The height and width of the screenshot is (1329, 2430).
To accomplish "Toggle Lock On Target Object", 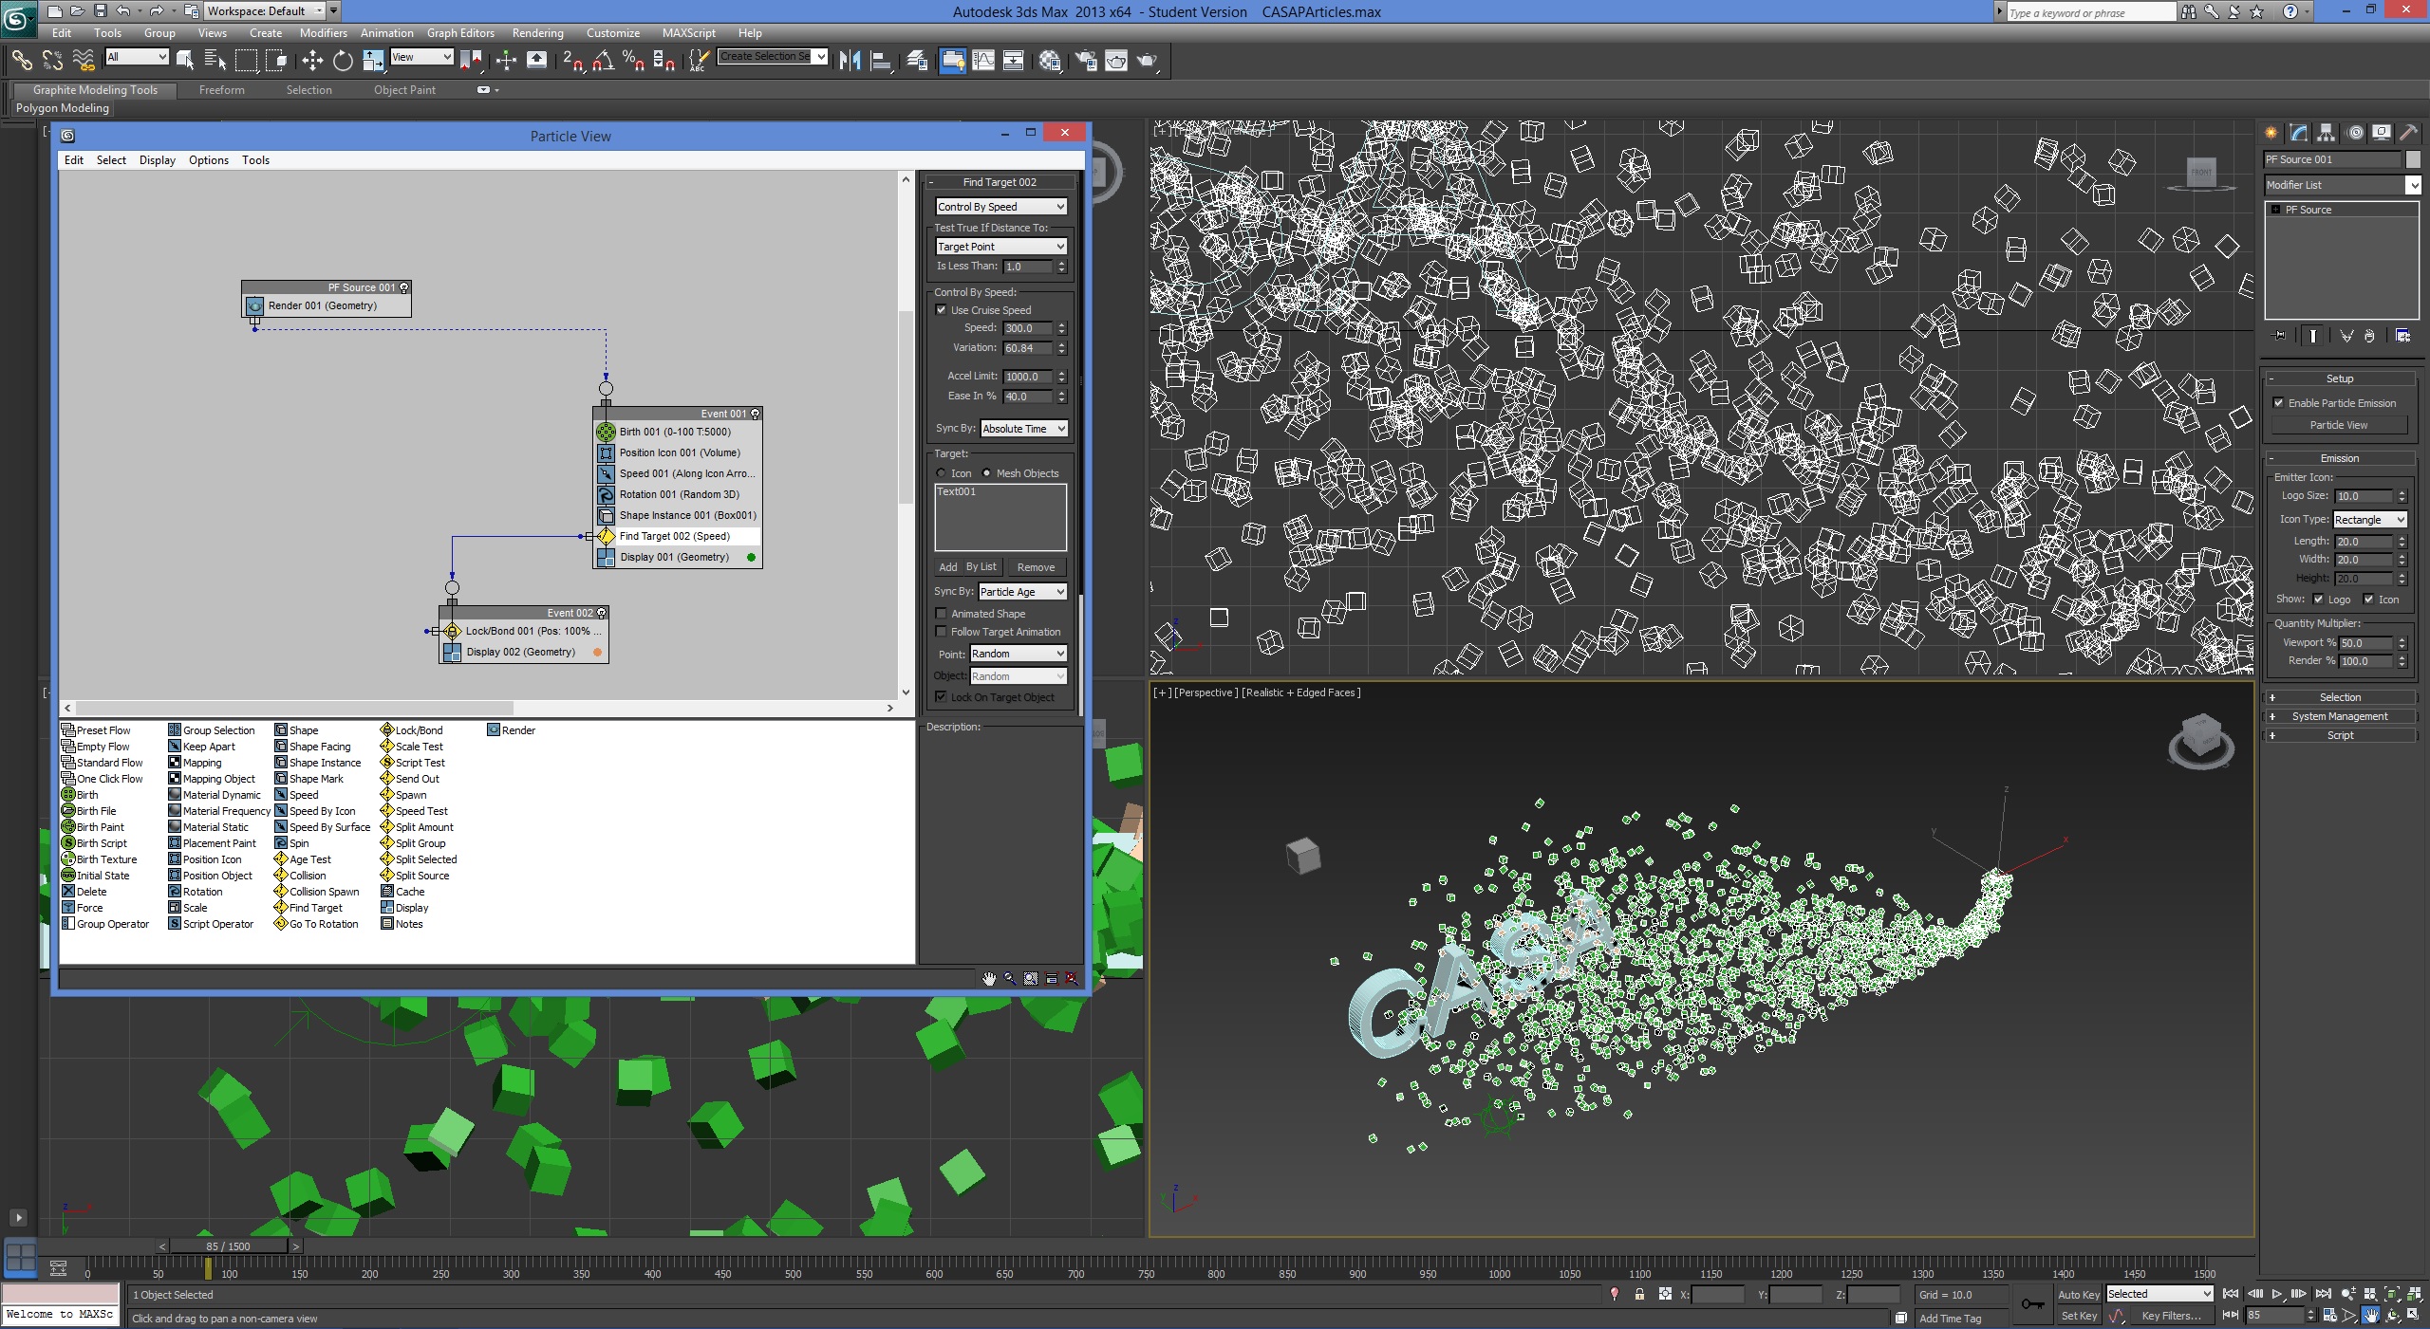I will click(x=941, y=697).
